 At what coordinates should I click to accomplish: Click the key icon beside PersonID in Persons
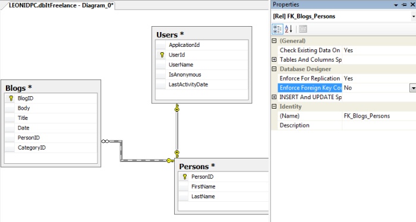pyautogui.click(x=185, y=177)
